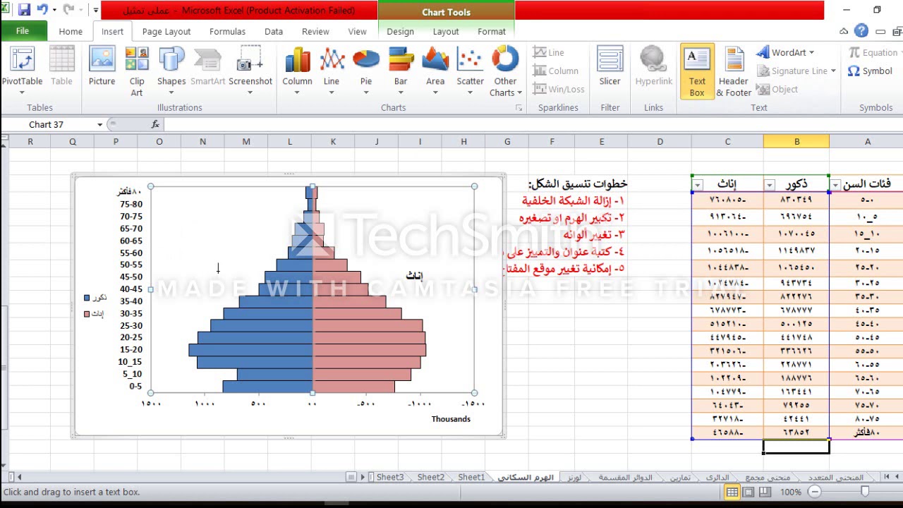Insert a Pie chart

tap(366, 71)
